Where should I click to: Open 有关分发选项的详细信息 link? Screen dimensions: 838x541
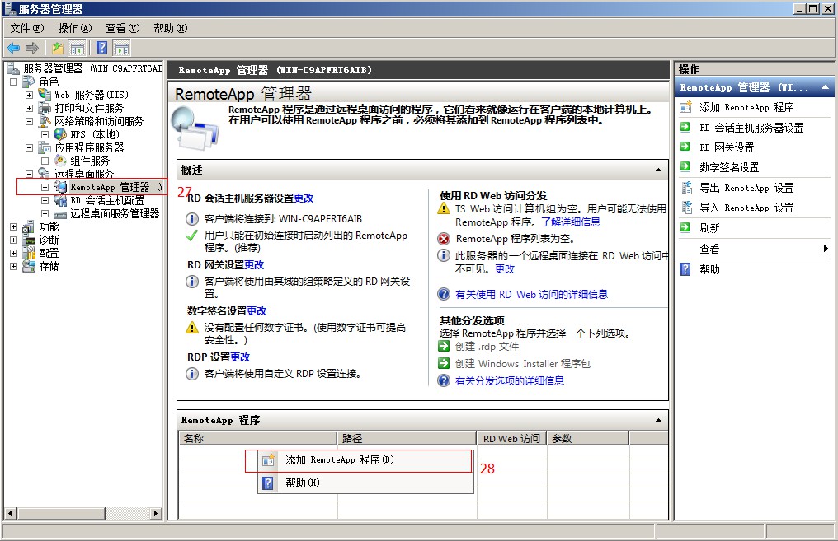click(510, 380)
